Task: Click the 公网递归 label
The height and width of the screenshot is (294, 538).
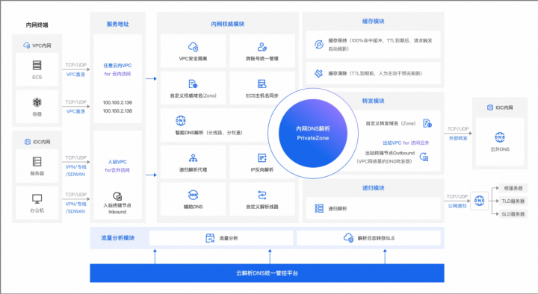Action: [x=457, y=206]
